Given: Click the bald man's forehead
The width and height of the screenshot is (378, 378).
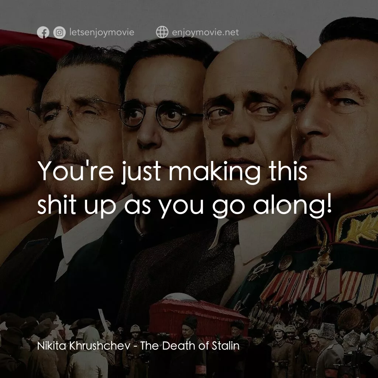Looking at the screenshot, I should pyautogui.click(x=251, y=72).
